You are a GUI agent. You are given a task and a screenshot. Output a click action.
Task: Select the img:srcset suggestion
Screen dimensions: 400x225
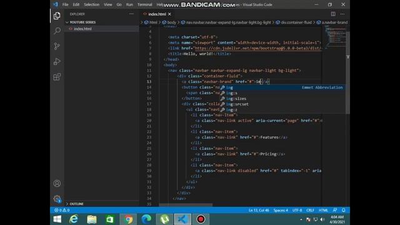[x=282, y=104]
